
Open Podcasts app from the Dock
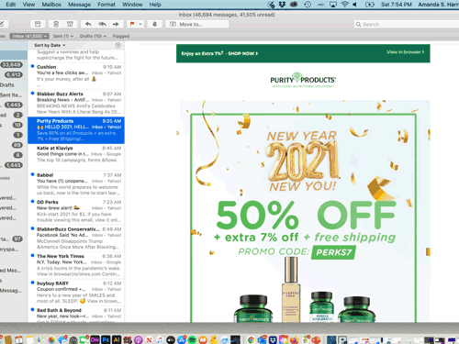point(139,339)
